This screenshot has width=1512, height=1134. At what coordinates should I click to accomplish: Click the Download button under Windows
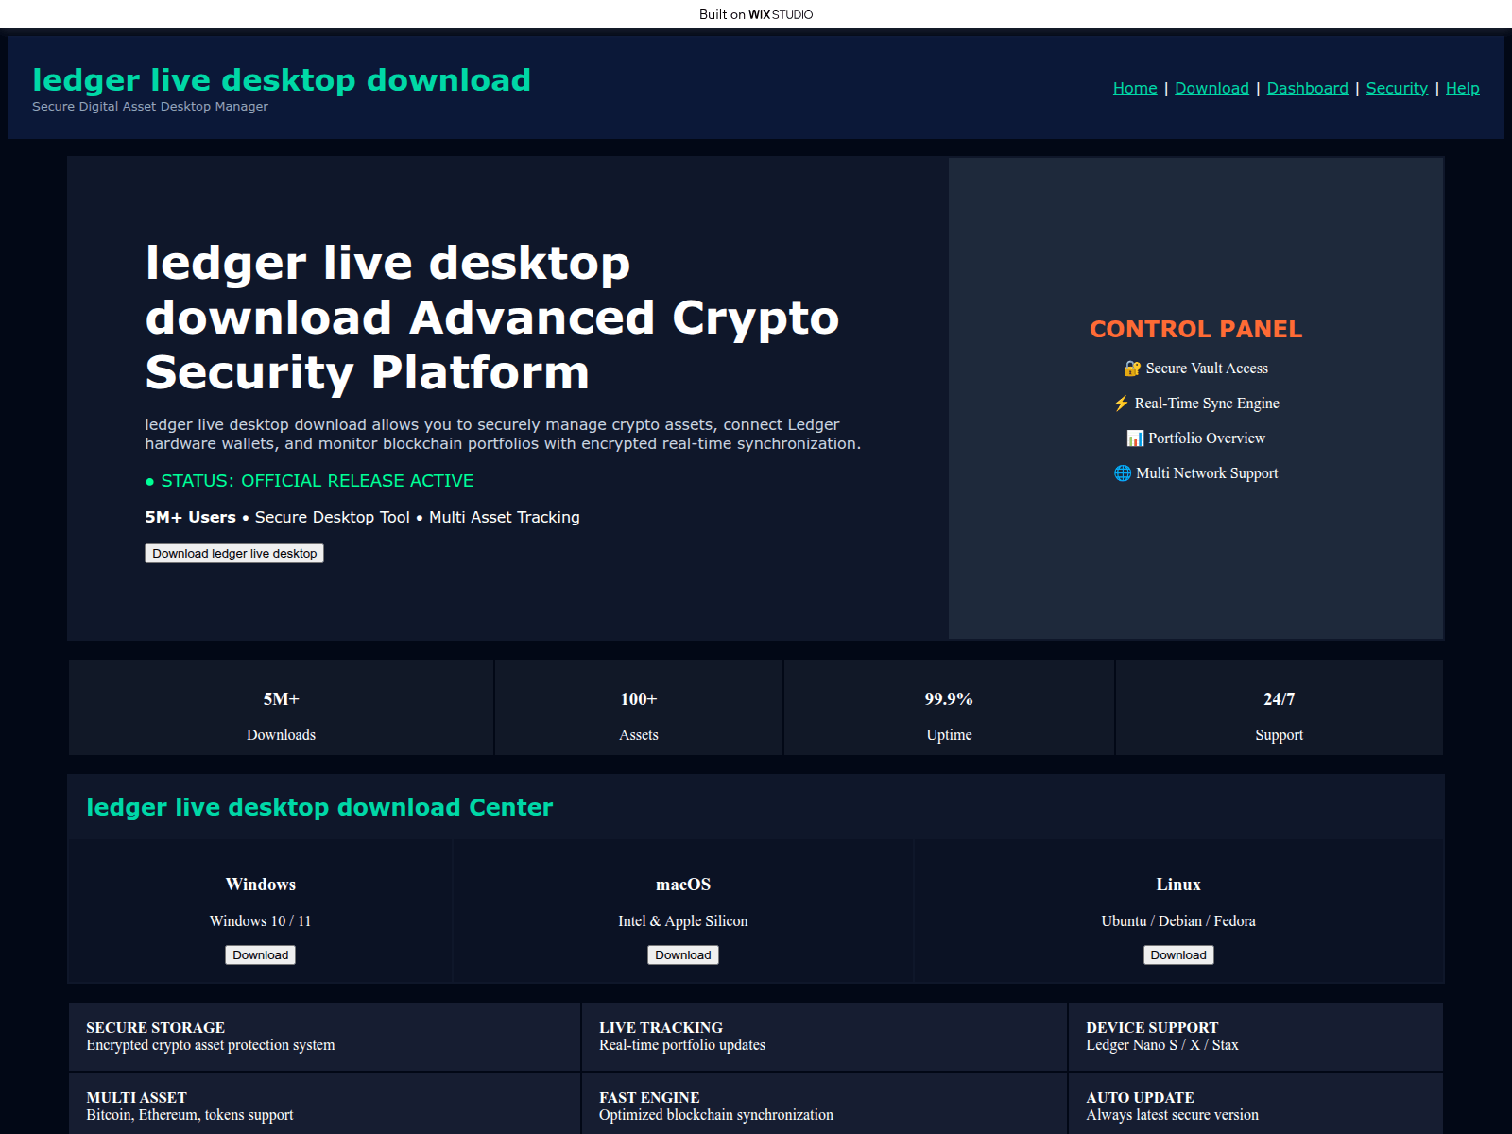pyautogui.click(x=261, y=955)
